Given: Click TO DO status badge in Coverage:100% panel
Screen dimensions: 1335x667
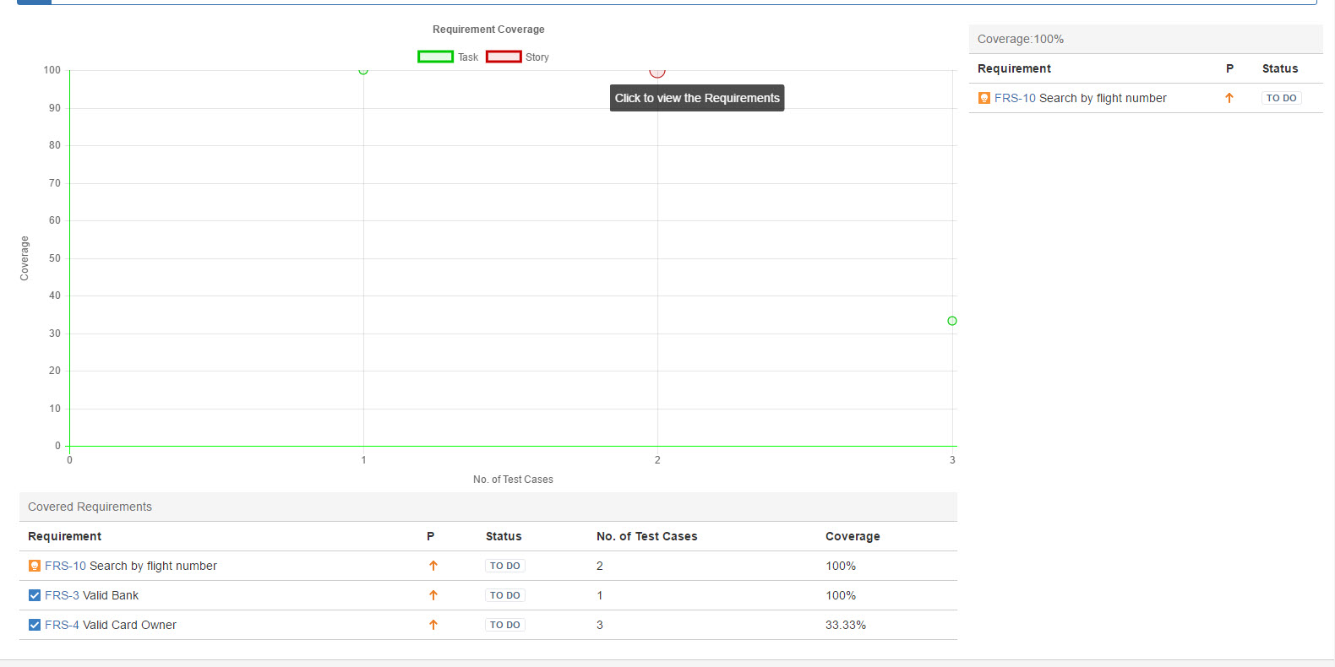Looking at the screenshot, I should 1282,98.
